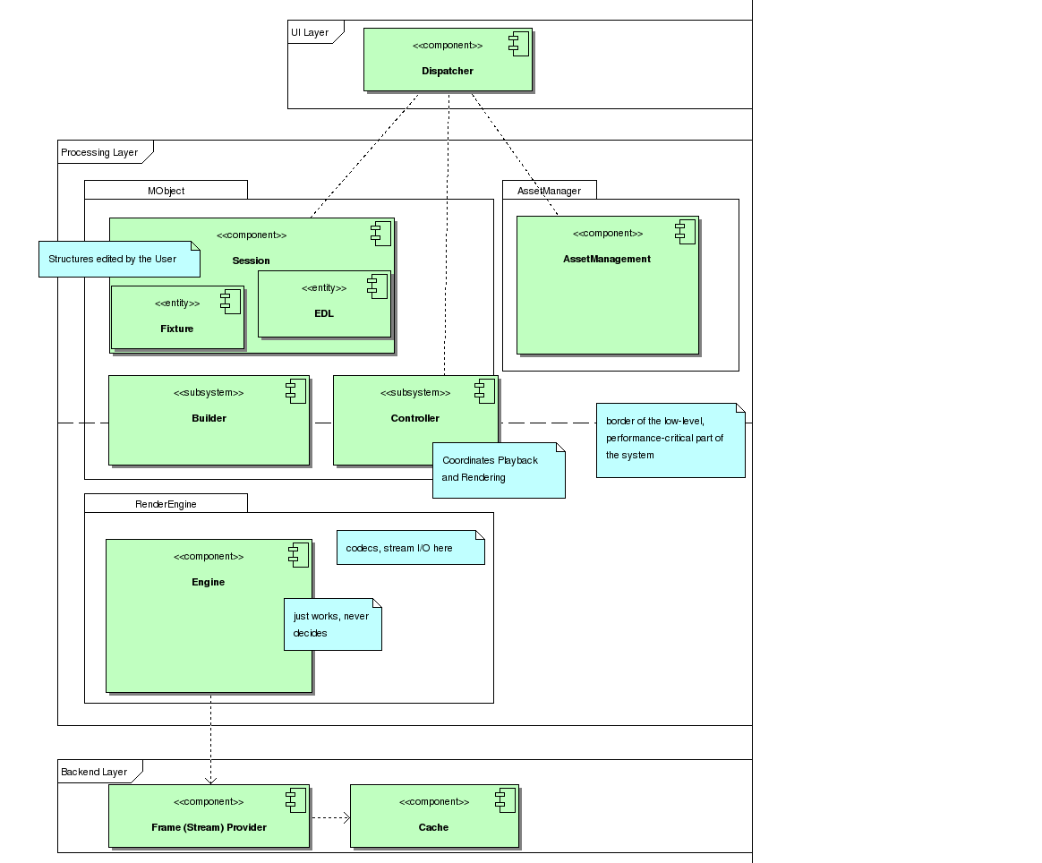Screen dimensions: 1042x863
Task: Select the AssetManagement component icon
Action: [686, 232]
